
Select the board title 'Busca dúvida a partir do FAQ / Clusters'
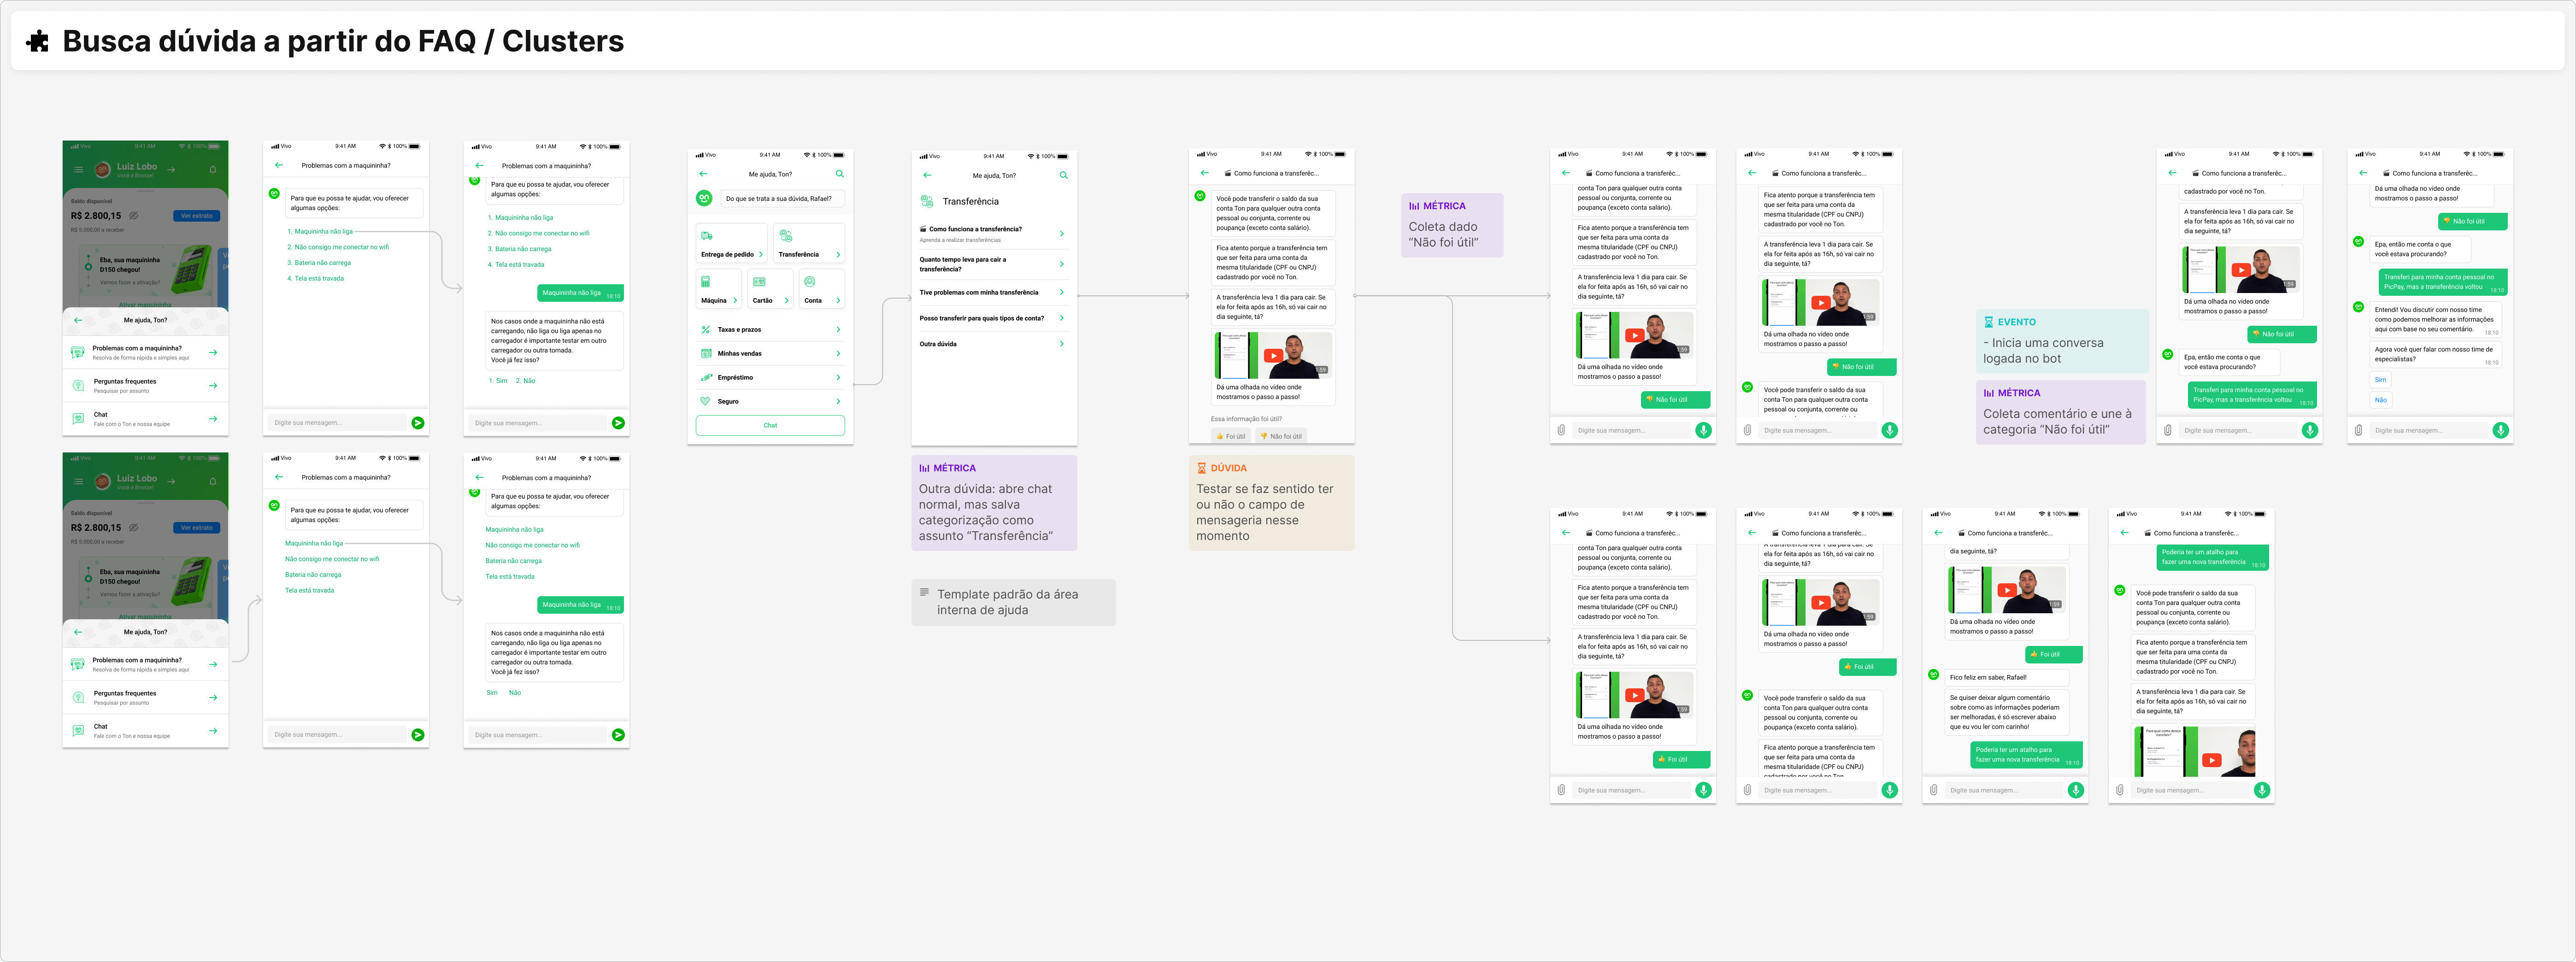[343, 41]
